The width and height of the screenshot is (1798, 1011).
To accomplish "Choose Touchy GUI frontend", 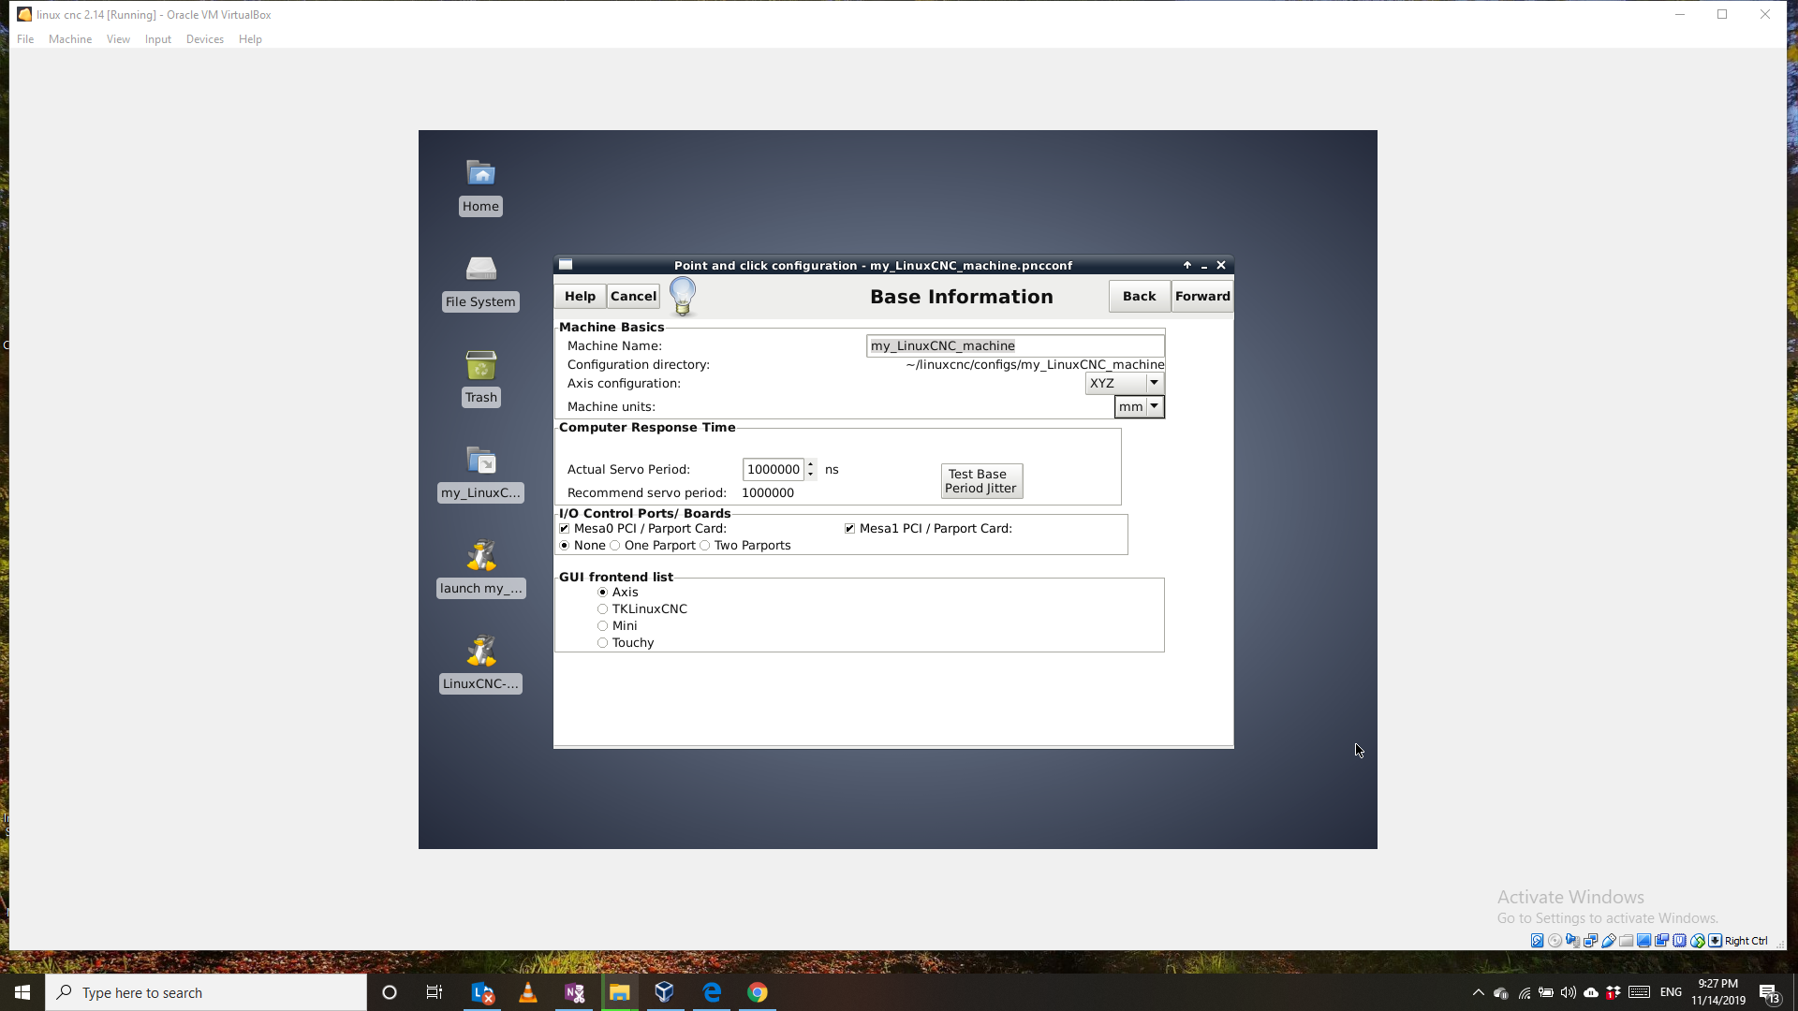I will click(x=602, y=643).
